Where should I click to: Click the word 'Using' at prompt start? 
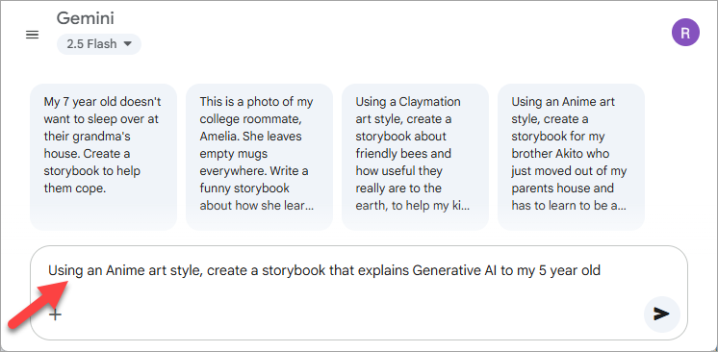[66, 271]
